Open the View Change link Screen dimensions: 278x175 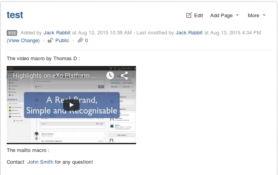coord(23,41)
